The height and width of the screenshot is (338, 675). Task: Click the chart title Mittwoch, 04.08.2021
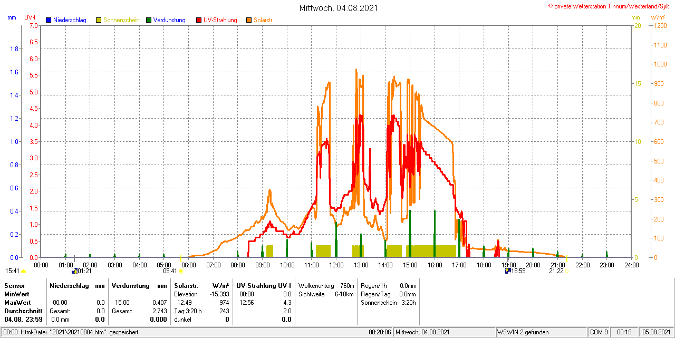pos(338,8)
